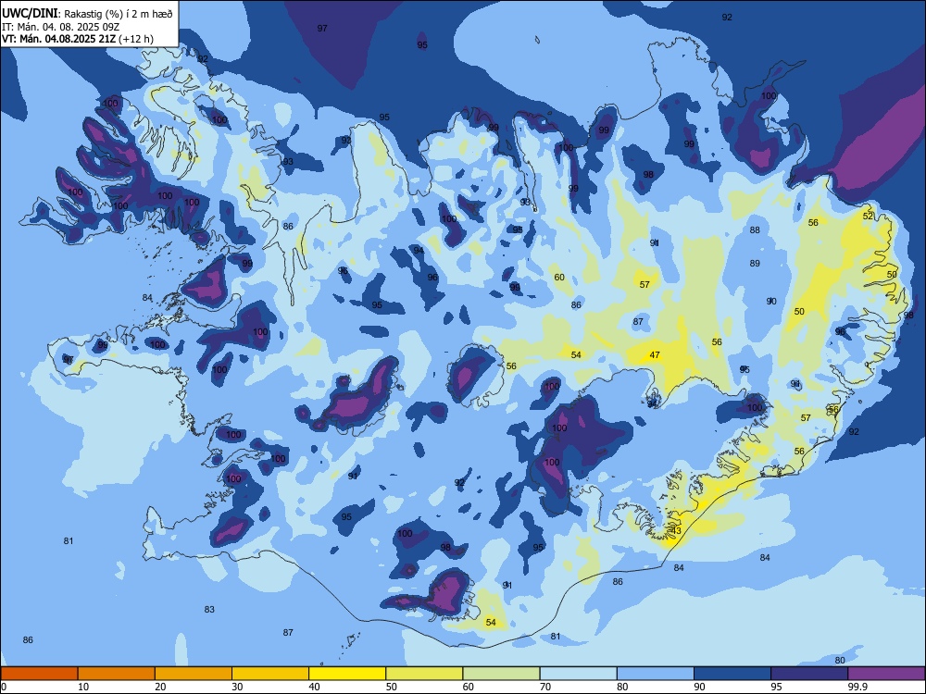Click the 'UWC/DINI' title text

coord(30,13)
